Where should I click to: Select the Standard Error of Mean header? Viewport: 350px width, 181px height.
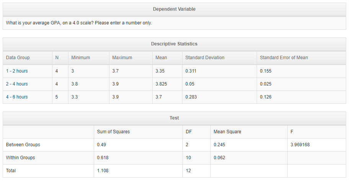click(284, 58)
